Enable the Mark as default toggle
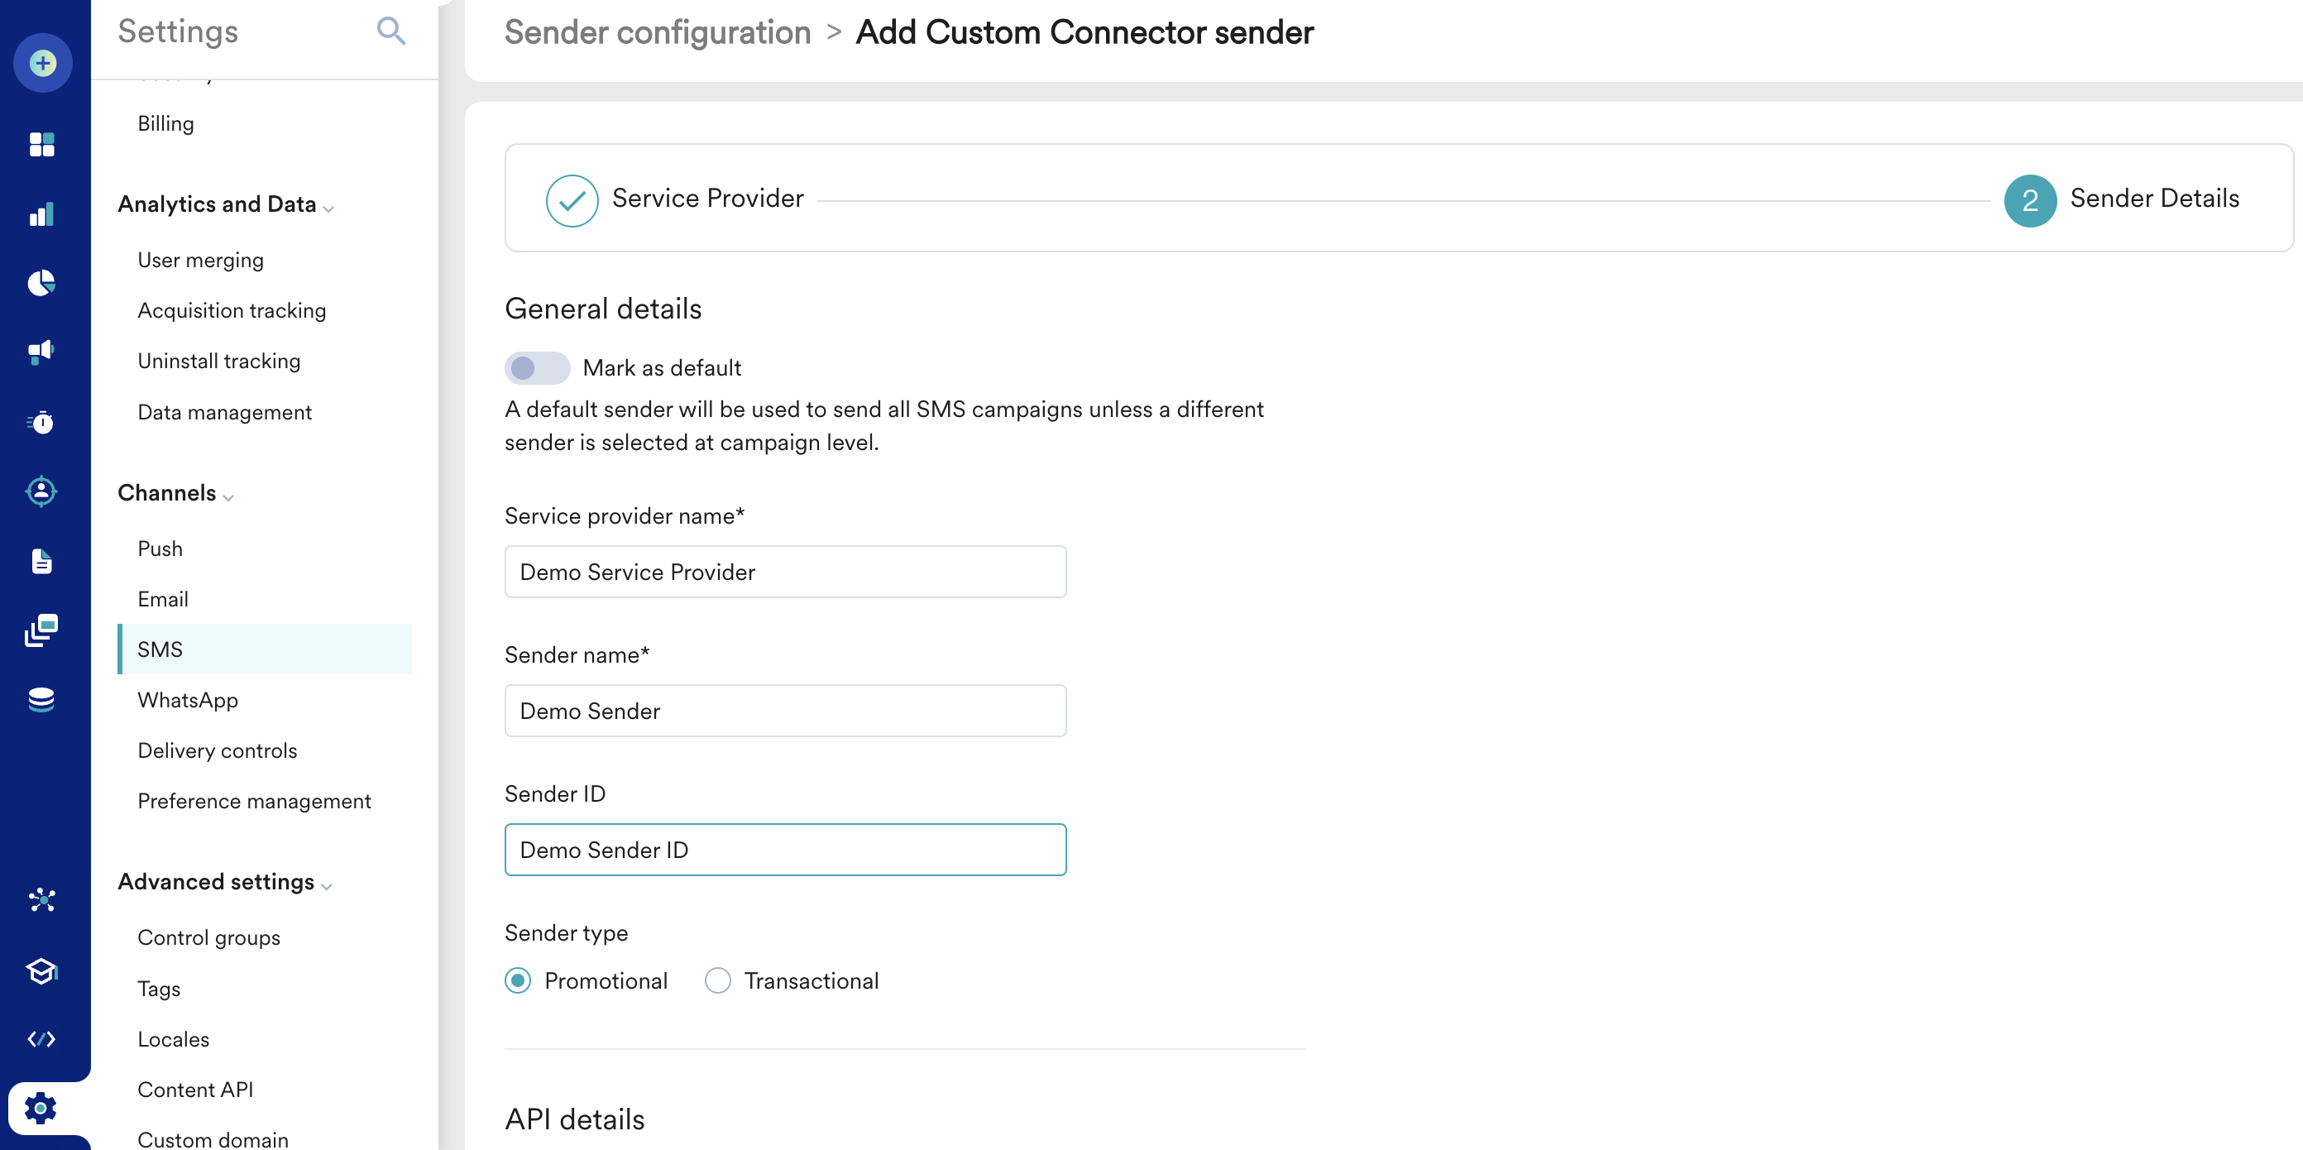 [x=536, y=367]
